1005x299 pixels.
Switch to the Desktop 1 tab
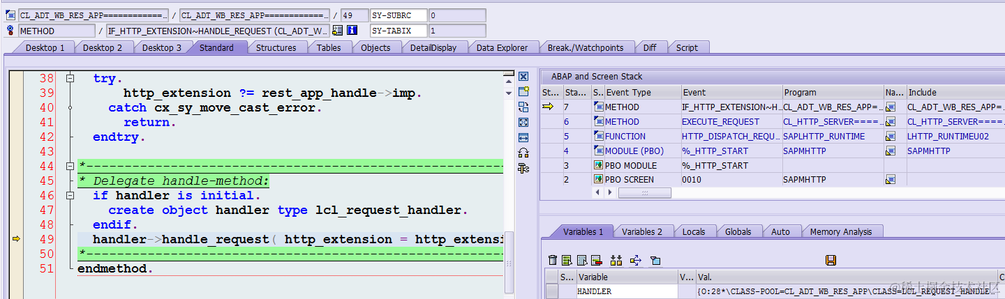tap(45, 47)
